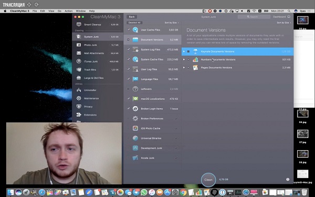The width and height of the screenshot is (315, 197).
Task: Open the Dashboard monitor icon
Action: pos(289,17)
